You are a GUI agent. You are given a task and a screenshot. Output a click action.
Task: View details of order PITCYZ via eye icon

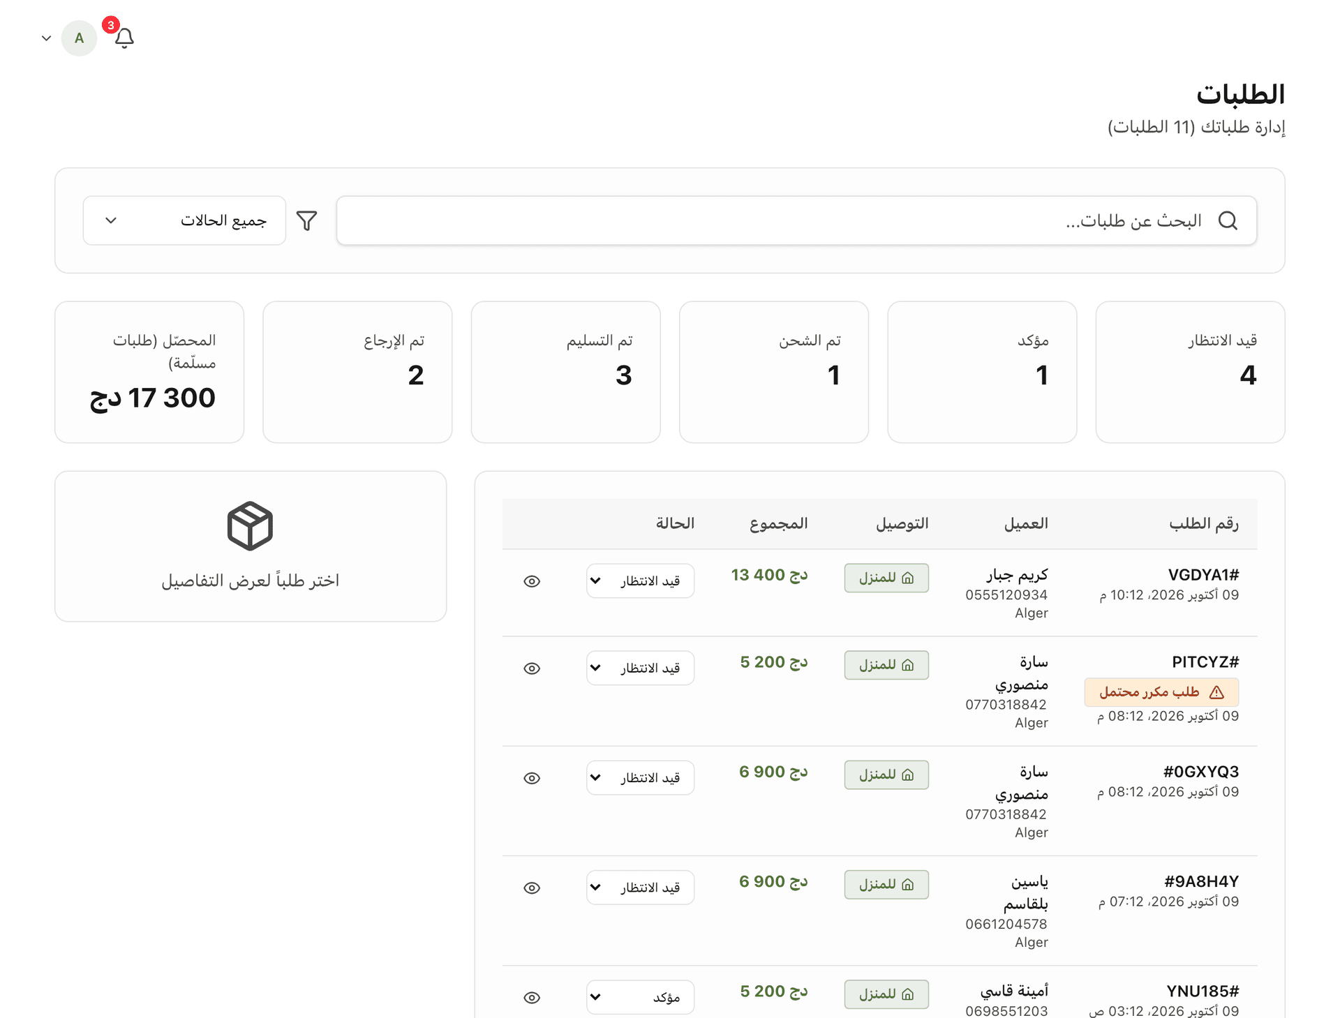click(532, 668)
